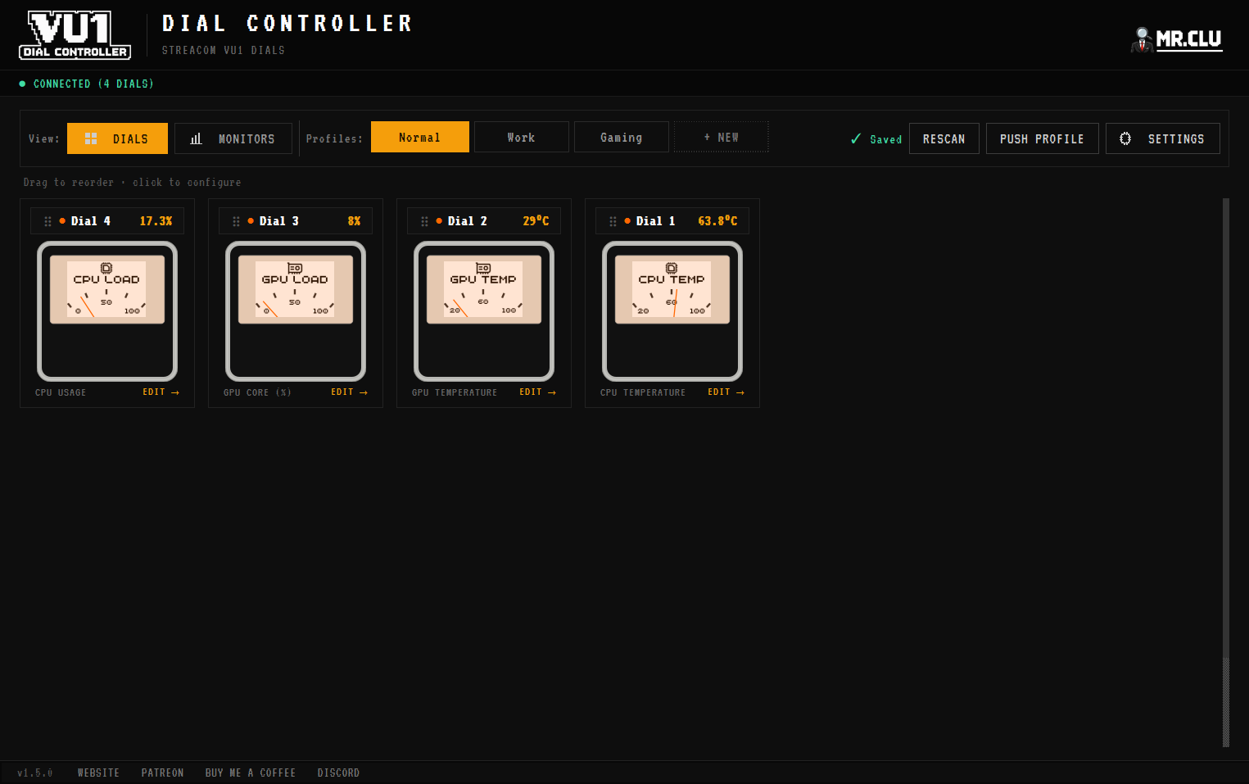
Task: Click the orange status dot on Dial 4
Action: coord(62,220)
